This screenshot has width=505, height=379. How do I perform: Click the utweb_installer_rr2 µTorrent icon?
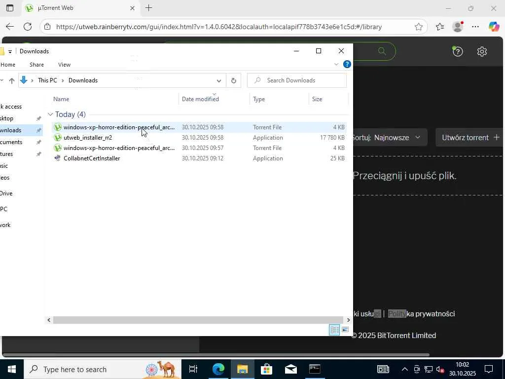pos(58,138)
